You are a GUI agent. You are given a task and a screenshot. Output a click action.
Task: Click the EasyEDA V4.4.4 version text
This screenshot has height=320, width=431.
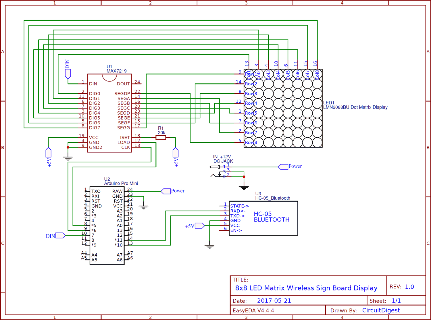254,310
